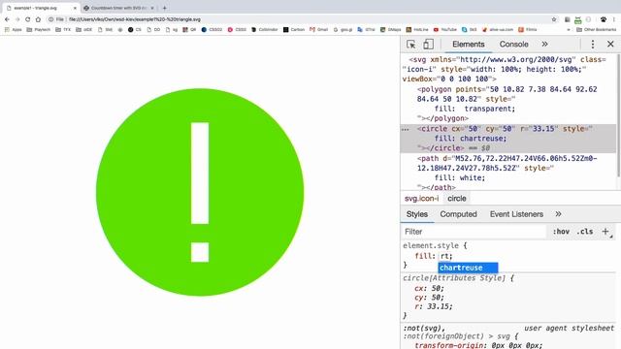Select the polygon element in DOM tree
621x349 pixels.
(507, 104)
